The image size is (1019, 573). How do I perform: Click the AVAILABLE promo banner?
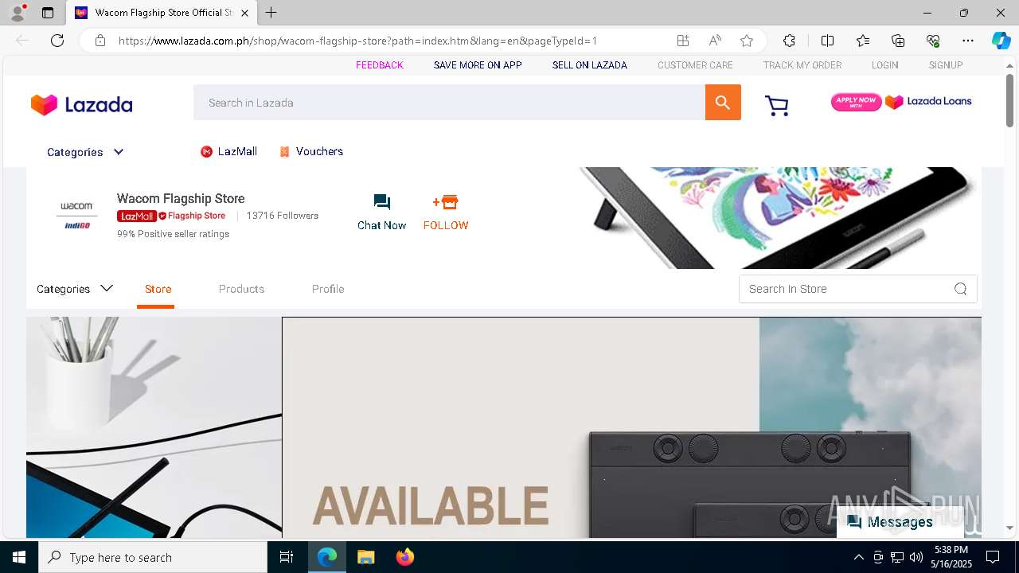pos(631,427)
